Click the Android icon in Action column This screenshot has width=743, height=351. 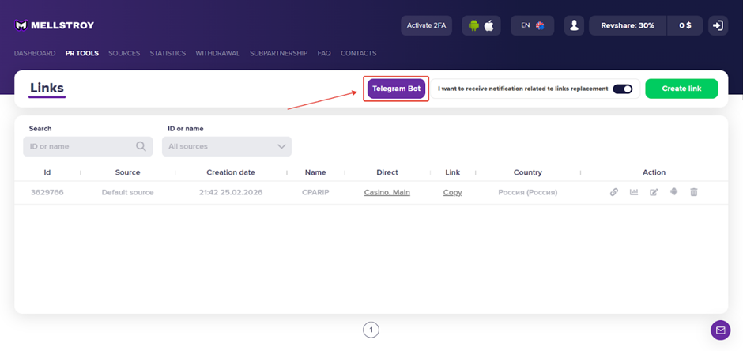[673, 192]
